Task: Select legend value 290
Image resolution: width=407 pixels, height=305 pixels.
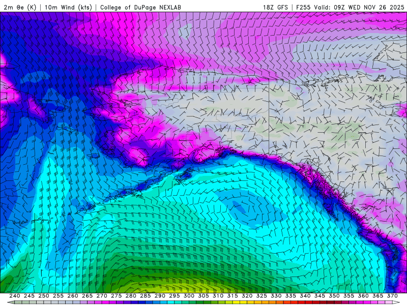Action: 160,296
